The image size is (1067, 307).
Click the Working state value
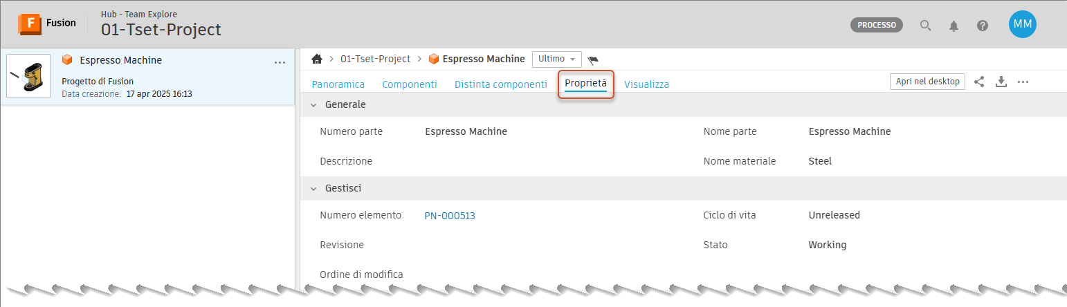(x=827, y=245)
